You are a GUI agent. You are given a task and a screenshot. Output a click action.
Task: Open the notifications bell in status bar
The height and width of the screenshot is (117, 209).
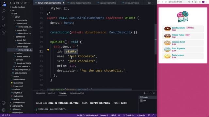point(153,115)
